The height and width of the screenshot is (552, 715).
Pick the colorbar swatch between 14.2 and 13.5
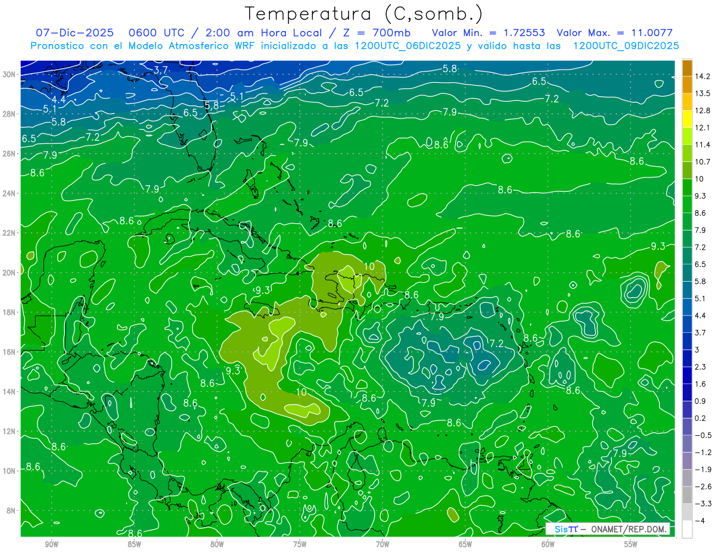(x=687, y=85)
